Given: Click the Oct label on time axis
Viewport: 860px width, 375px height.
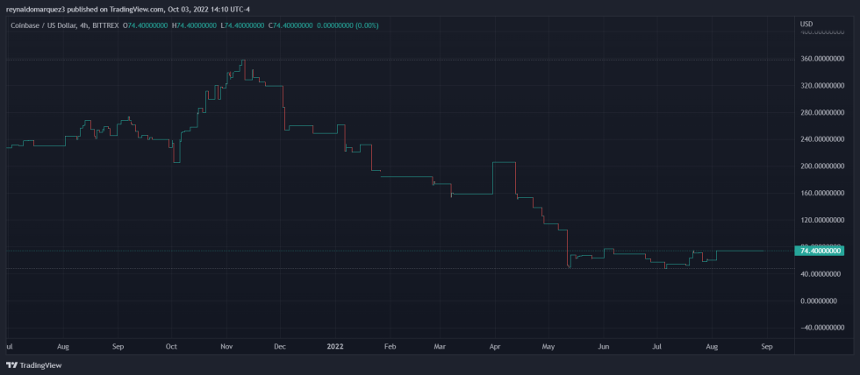Looking at the screenshot, I should coord(171,346).
